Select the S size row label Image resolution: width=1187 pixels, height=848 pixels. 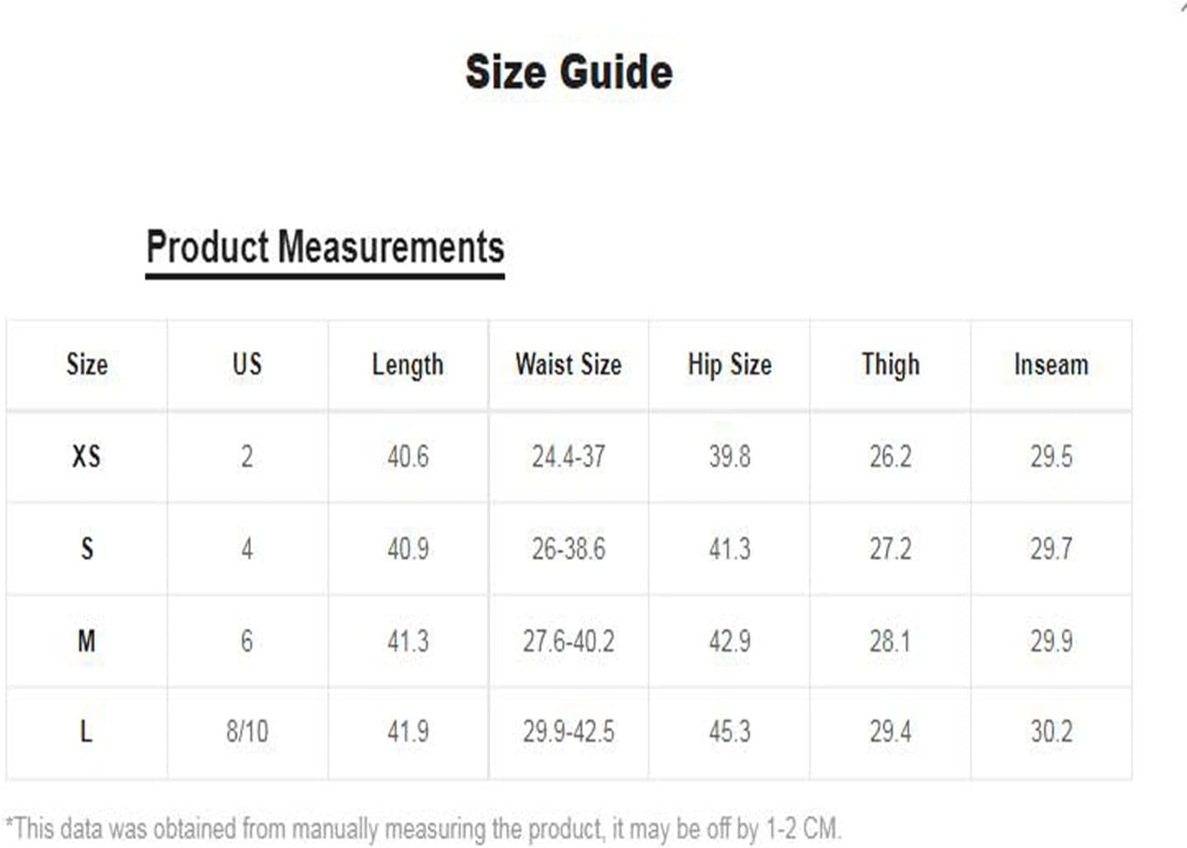[x=87, y=549]
